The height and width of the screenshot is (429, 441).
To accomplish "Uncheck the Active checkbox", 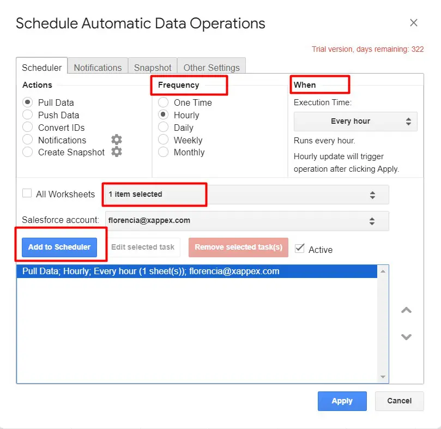I will (x=299, y=249).
